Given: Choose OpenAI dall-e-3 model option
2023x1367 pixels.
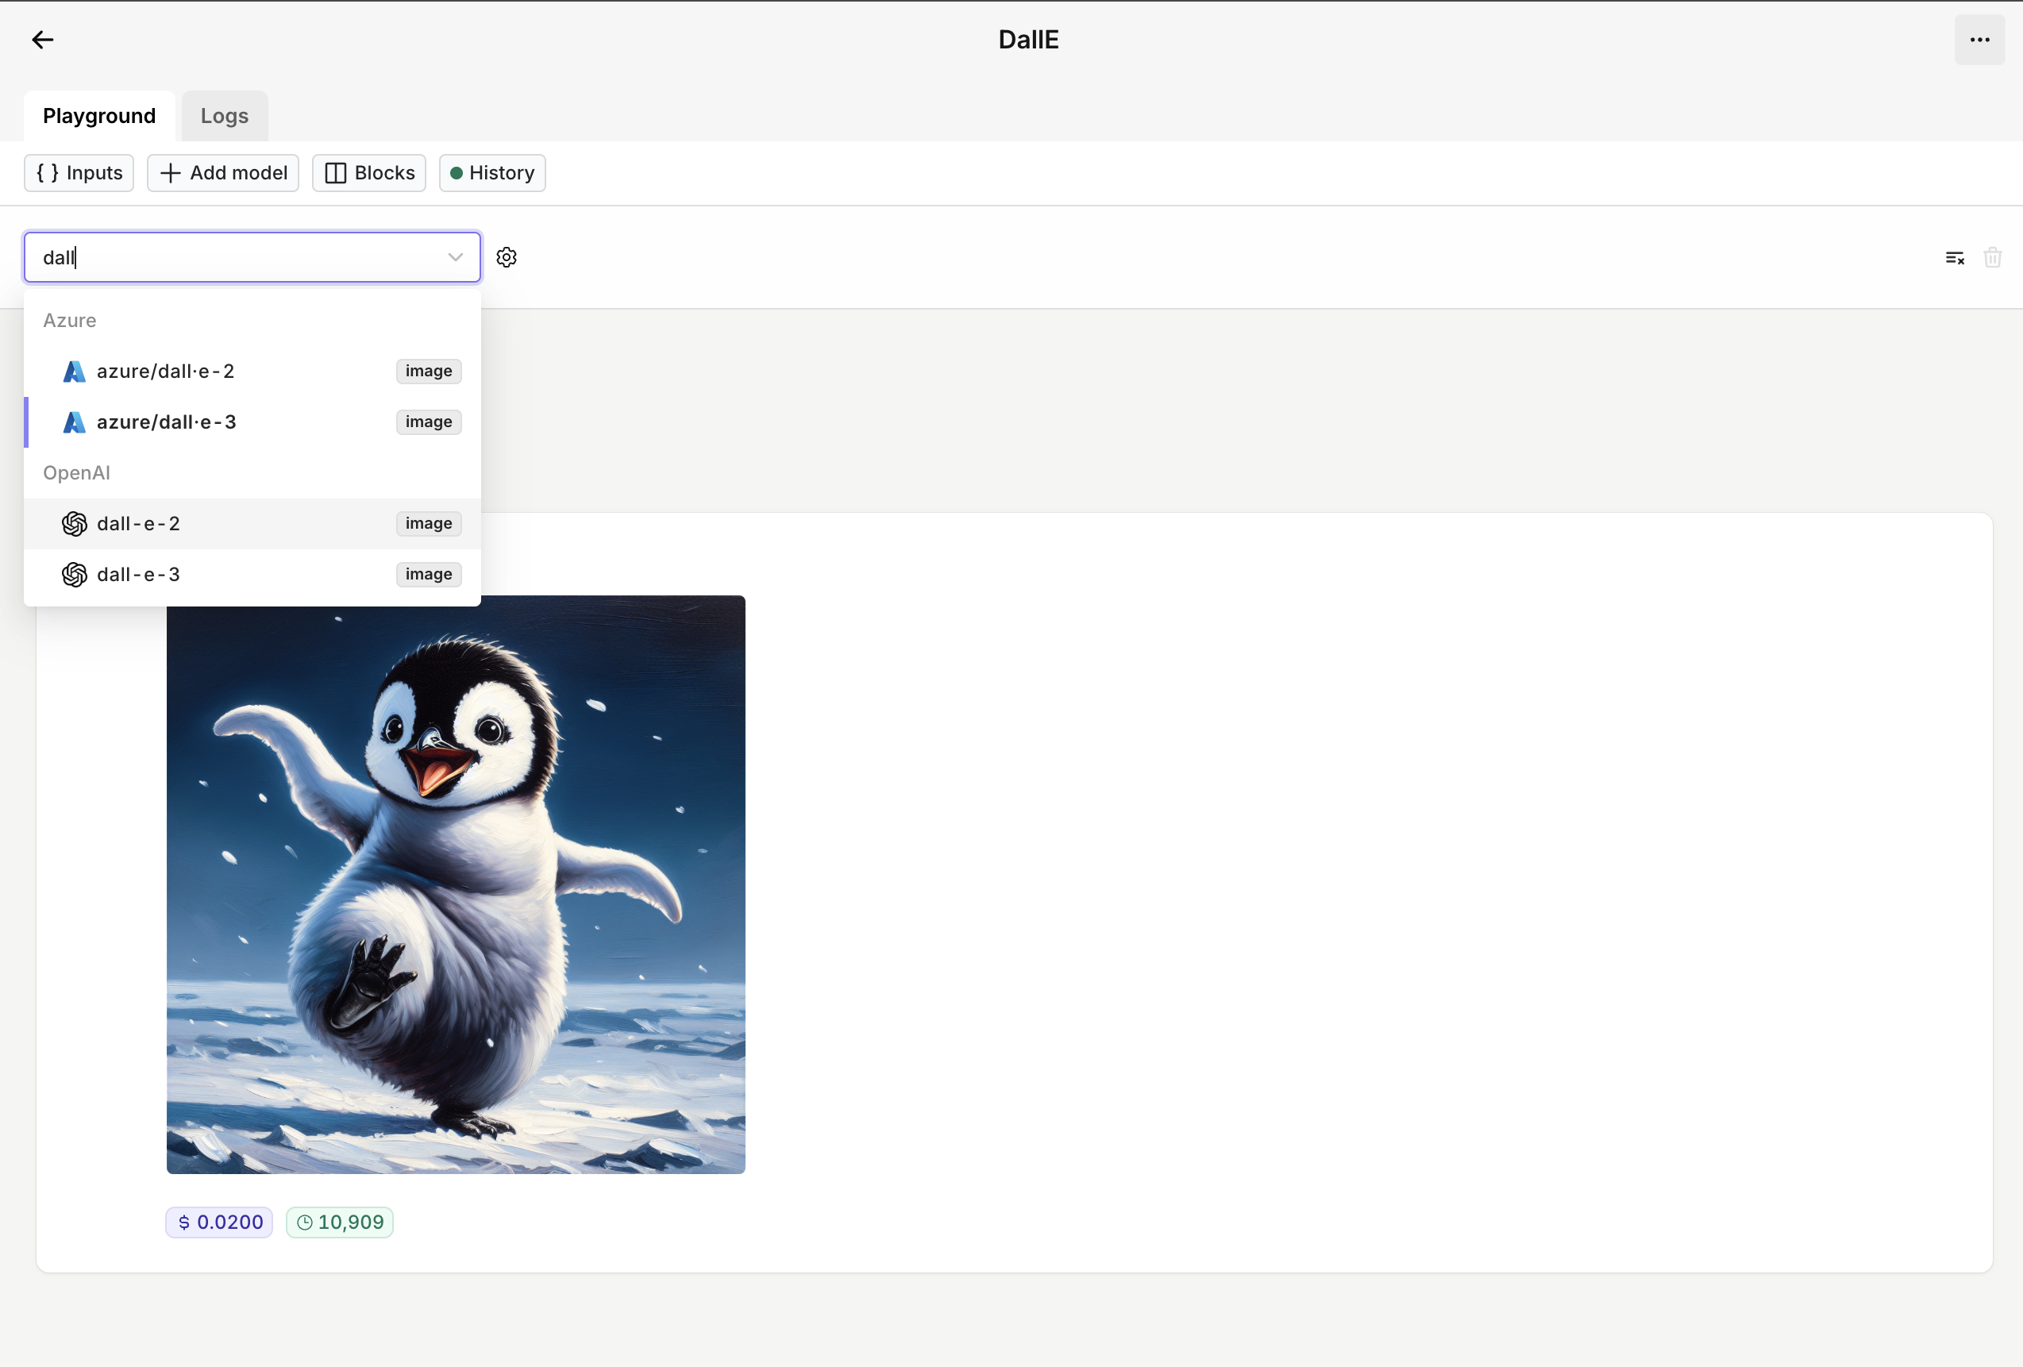Looking at the screenshot, I should click(x=139, y=574).
